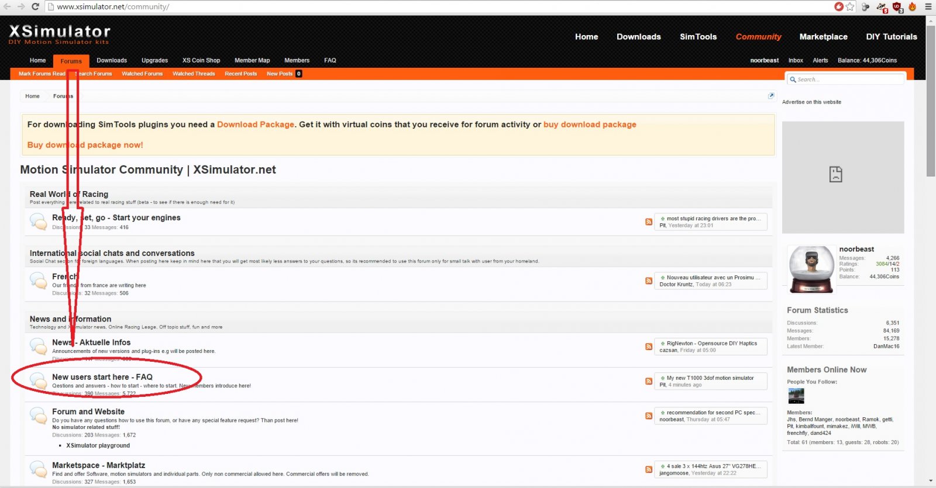The image size is (936, 488).
Task: Reload the page with the refresh icon
Action: [35, 6]
